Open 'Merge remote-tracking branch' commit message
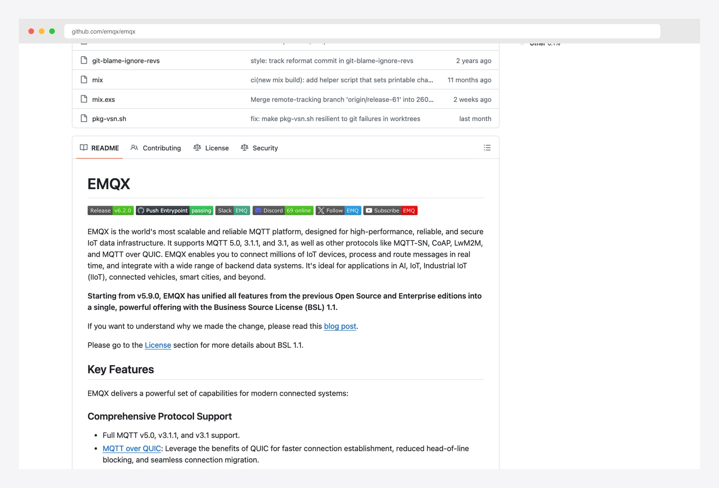719x488 pixels. [342, 99]
